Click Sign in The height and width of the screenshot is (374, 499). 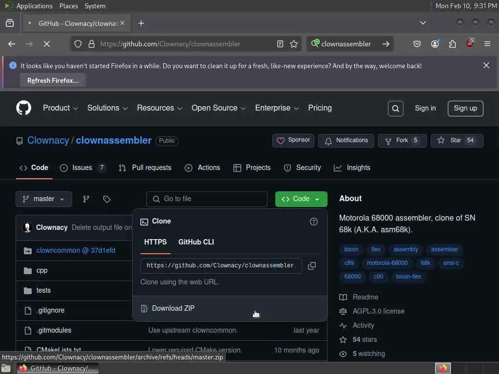coord(425,109)
